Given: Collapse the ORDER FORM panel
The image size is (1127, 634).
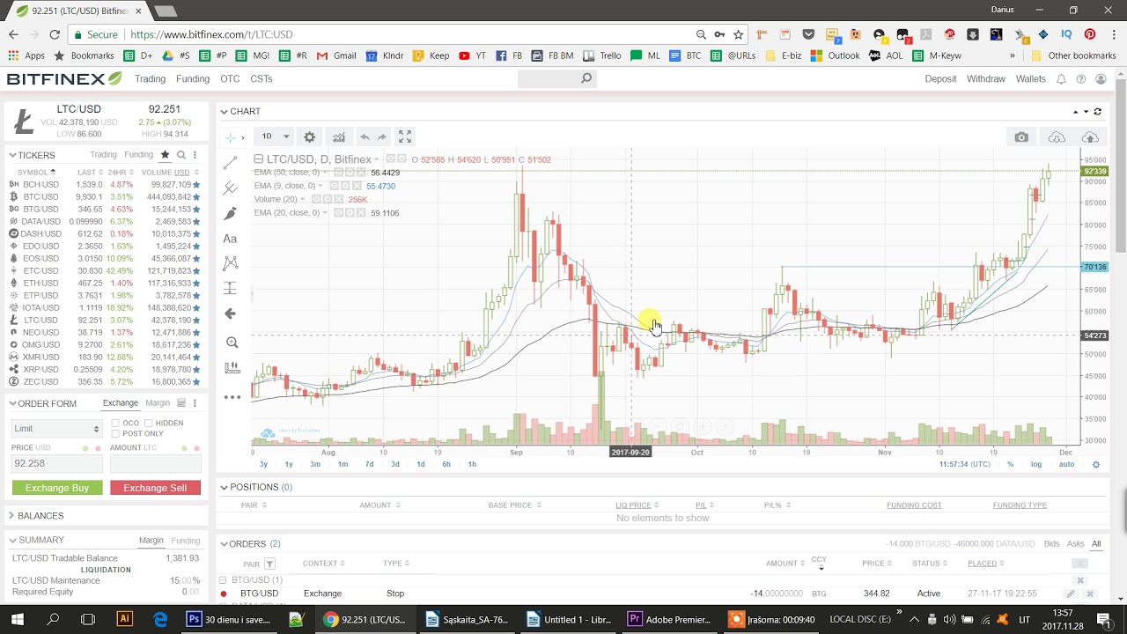Looking at the screenshot, I should coord(13,403).
